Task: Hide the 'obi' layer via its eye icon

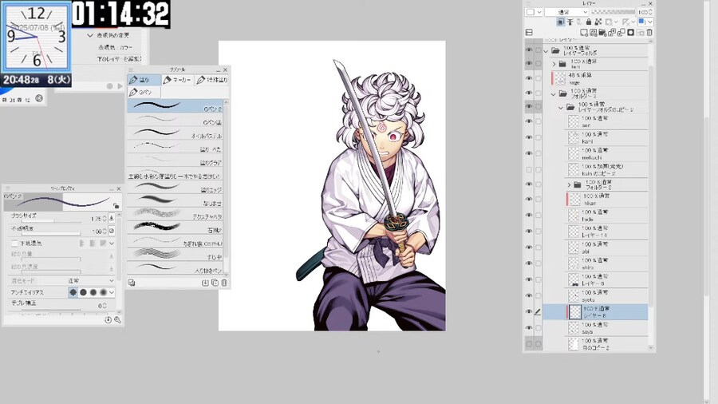Action: pyautogui.click(x=529, y=248)
